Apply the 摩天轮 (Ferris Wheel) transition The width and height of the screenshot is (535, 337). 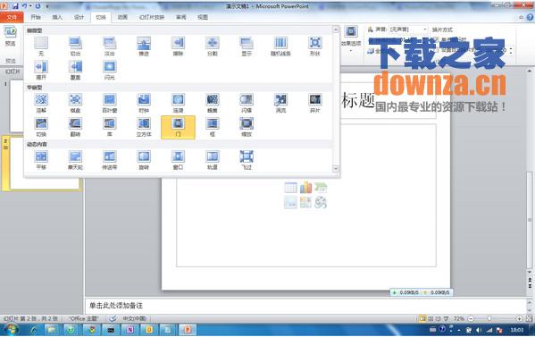click(x=75, y=160)
